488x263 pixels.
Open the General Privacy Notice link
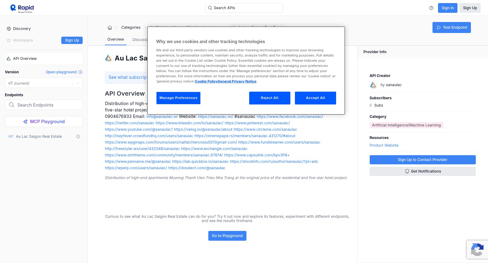[237, 82]
